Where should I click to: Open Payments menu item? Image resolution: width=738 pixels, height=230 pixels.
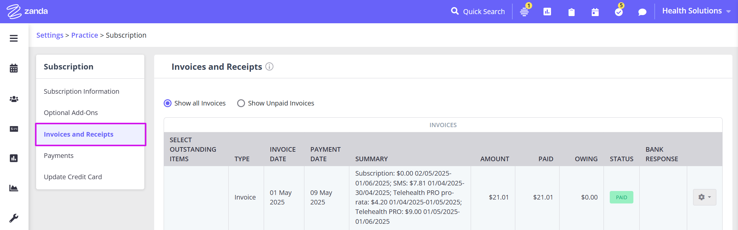point(59,156)
